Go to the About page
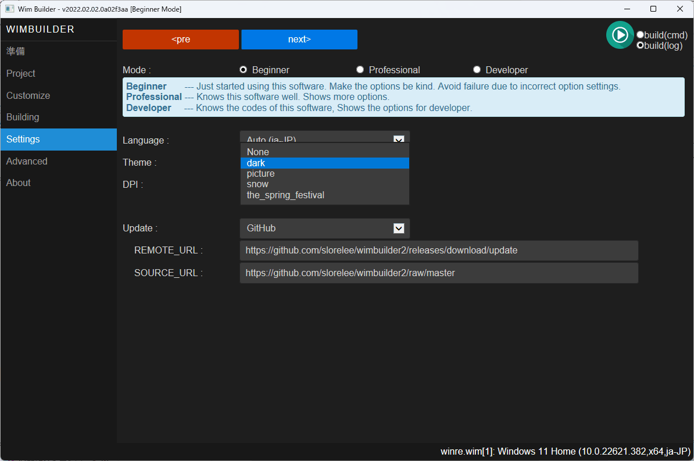694x461 pixels. [18, 183]
